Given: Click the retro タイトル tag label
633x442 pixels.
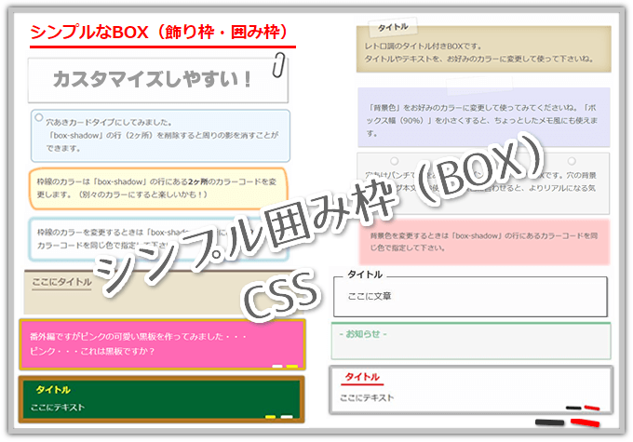Looking at the screenshot, I should [x=390, y=29].
